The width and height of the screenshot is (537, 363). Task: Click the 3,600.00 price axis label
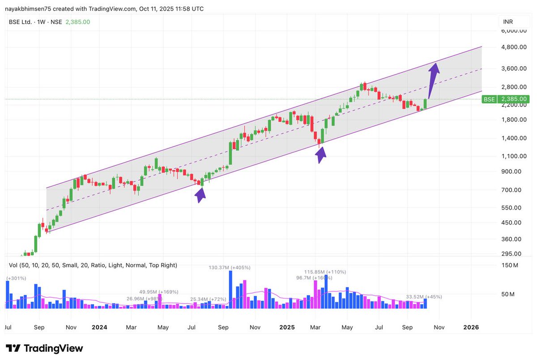(515, 68)
